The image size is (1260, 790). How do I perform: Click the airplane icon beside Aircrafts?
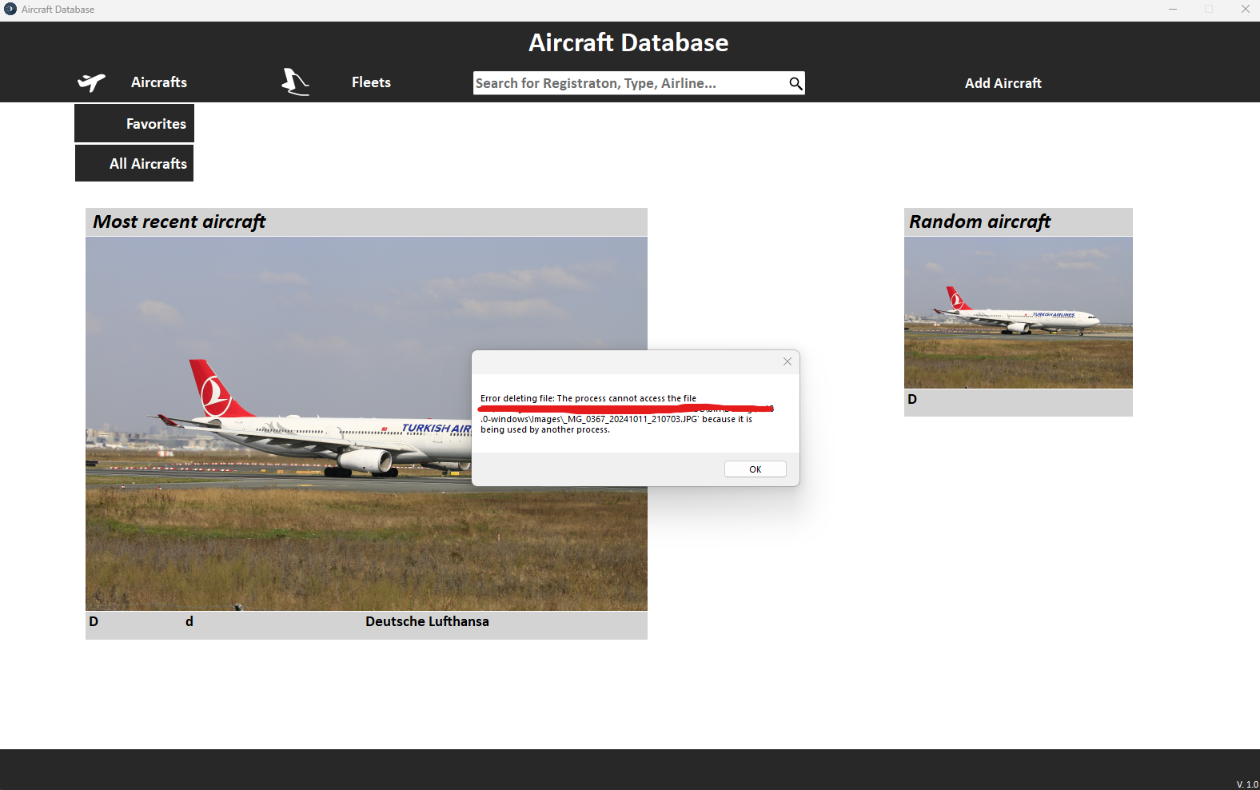tap(91, 82)
